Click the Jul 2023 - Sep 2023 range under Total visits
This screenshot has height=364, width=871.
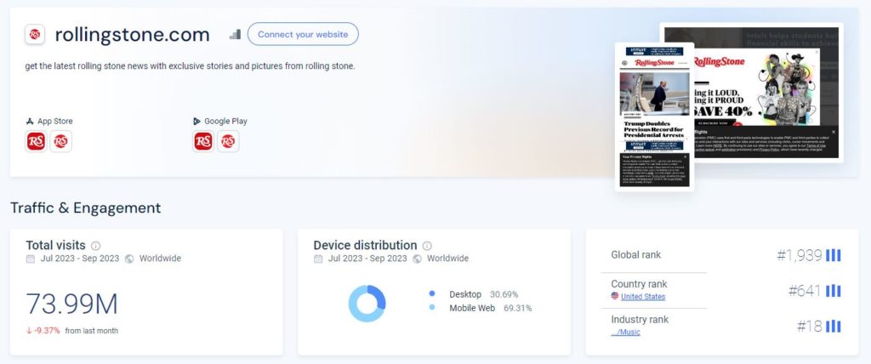point(79,259)
